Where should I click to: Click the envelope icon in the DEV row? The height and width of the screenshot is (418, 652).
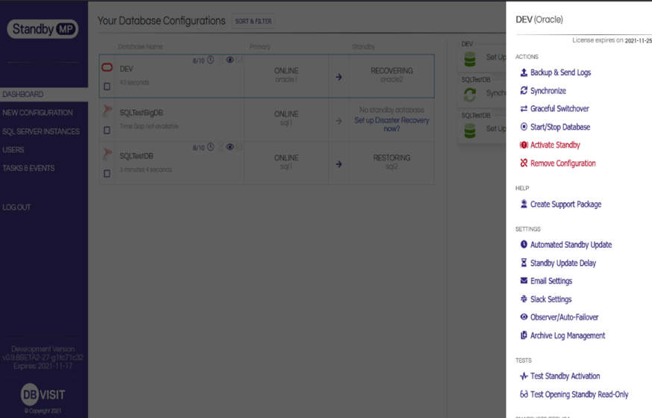239,60
